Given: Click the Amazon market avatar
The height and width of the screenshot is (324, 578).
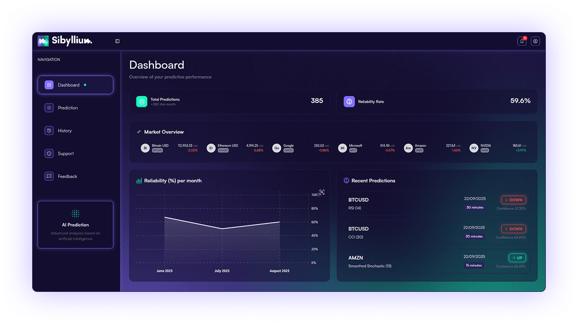Looking at the screenshot, I should click(x=408, y=148).
